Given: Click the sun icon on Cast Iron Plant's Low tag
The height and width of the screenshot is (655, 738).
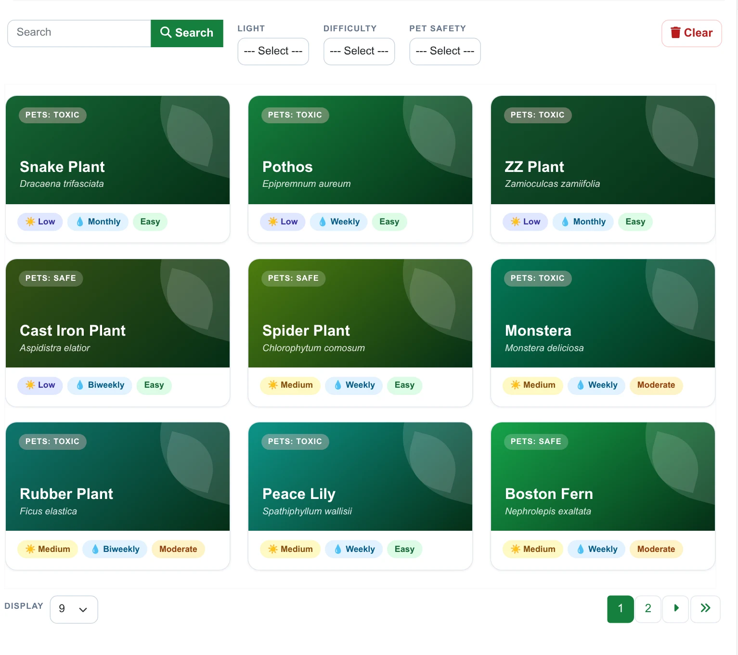Looking at the screenshot, I should tap(30, 385).
